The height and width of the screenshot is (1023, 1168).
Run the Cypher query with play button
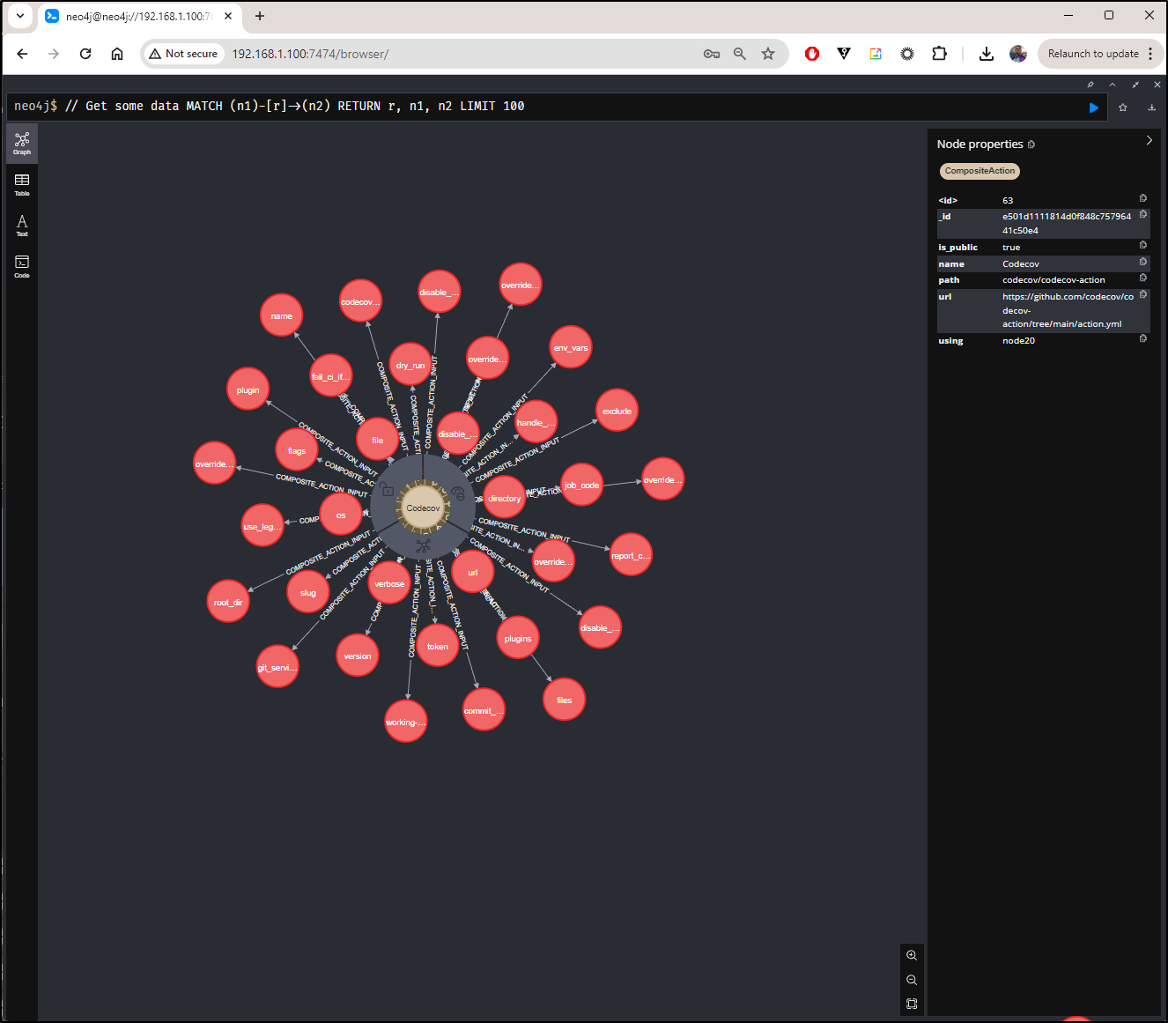(1093, 107)
